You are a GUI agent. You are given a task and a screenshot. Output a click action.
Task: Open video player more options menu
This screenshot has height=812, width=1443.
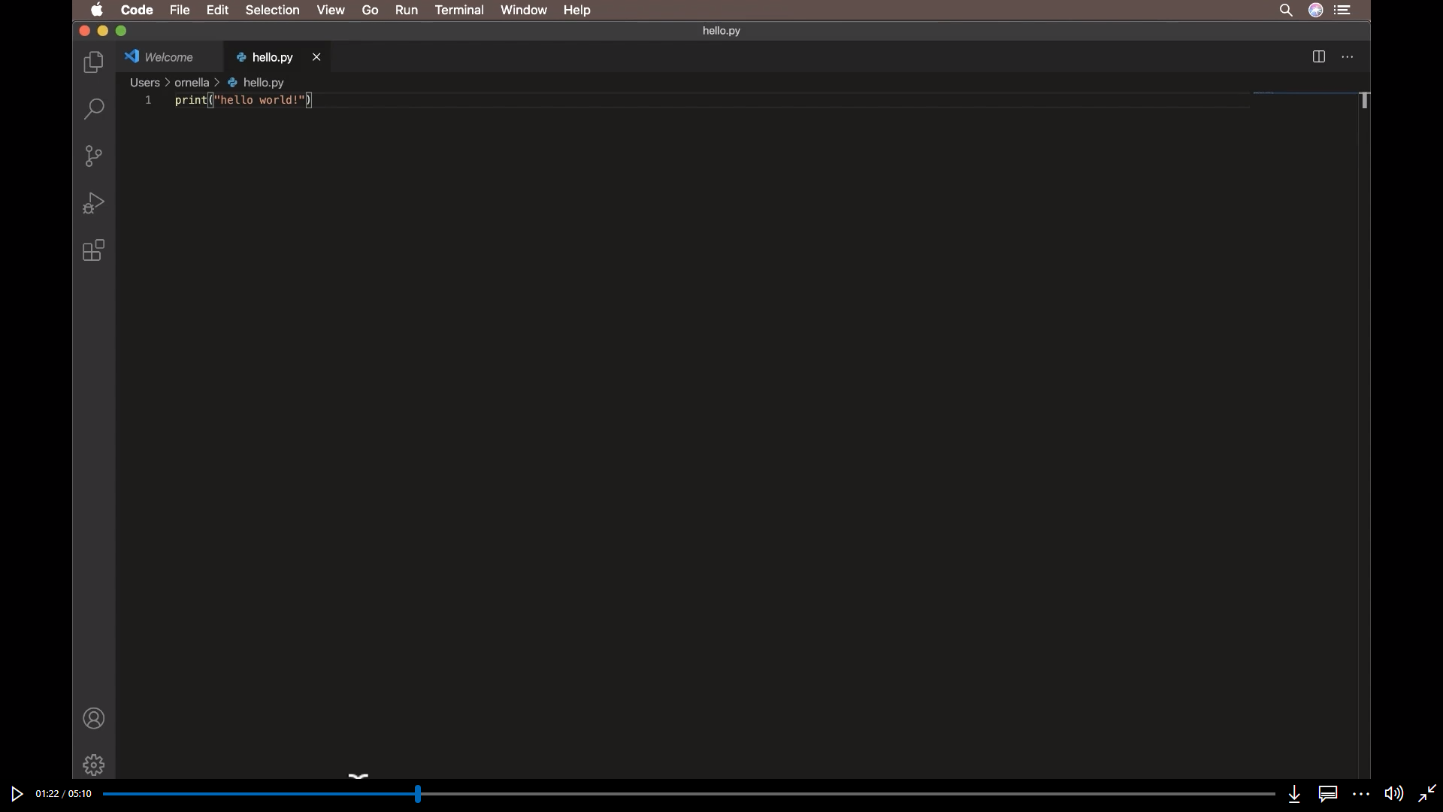(1360, 793)
